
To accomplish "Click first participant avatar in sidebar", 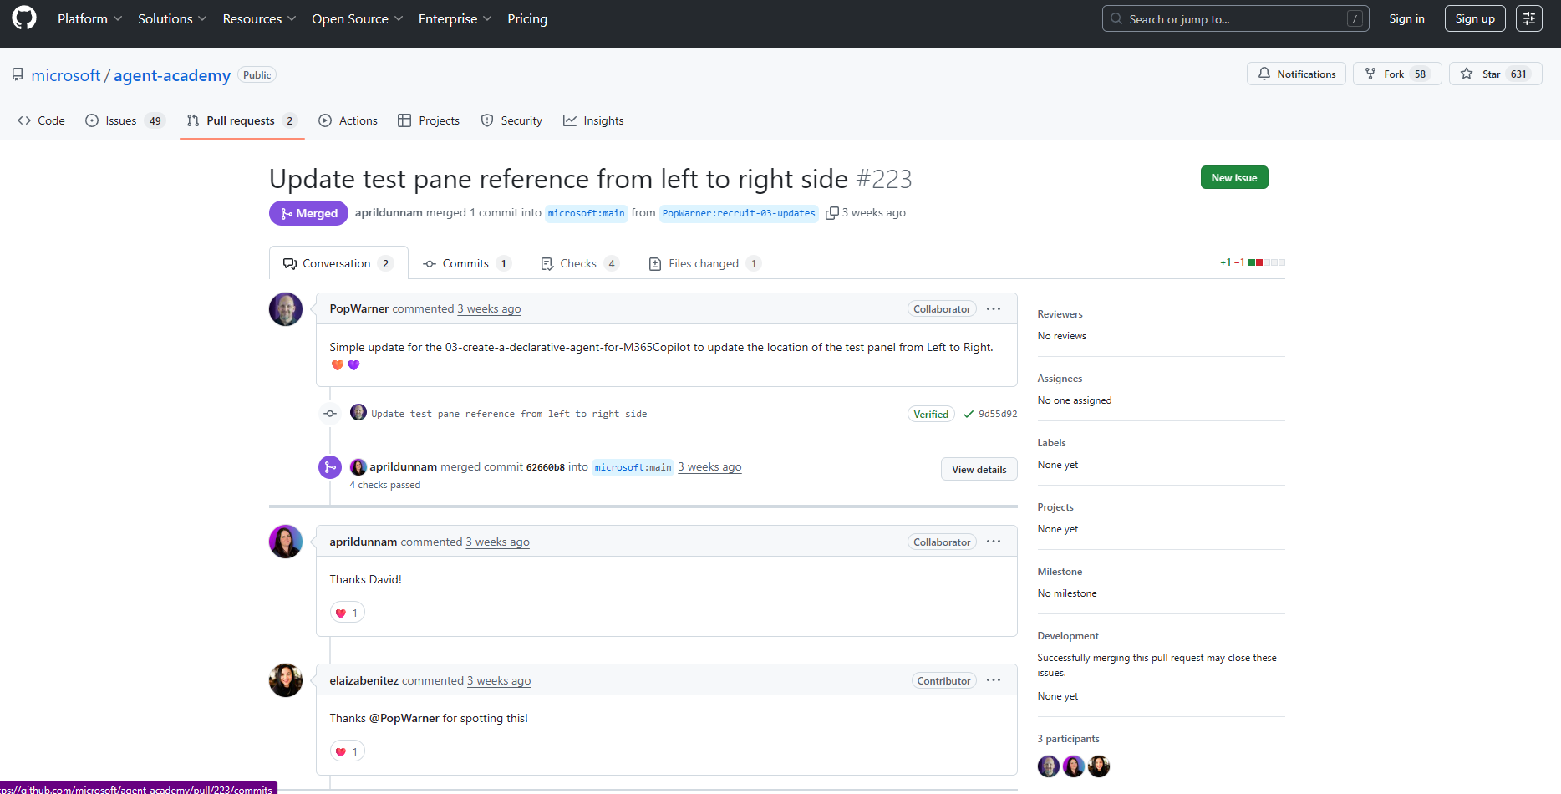I will coord(1048,766).
